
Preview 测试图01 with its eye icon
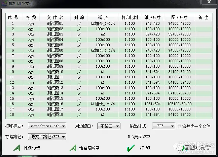point(31,24)
